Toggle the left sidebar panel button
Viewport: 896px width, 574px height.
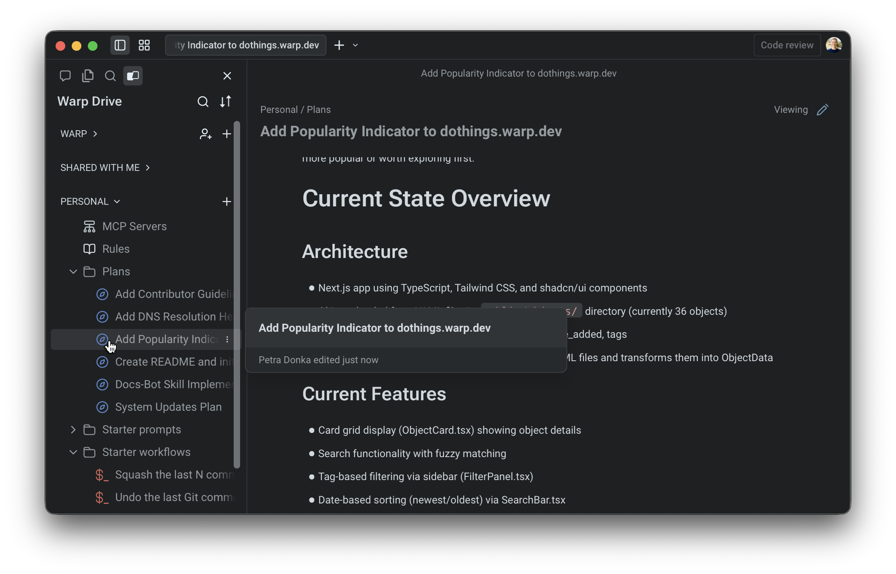pyautogui.click(x=120, y=45)
